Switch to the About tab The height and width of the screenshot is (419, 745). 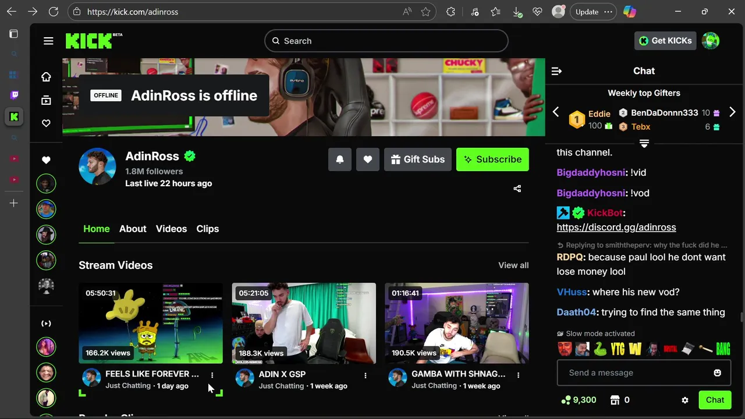point(133,229)
